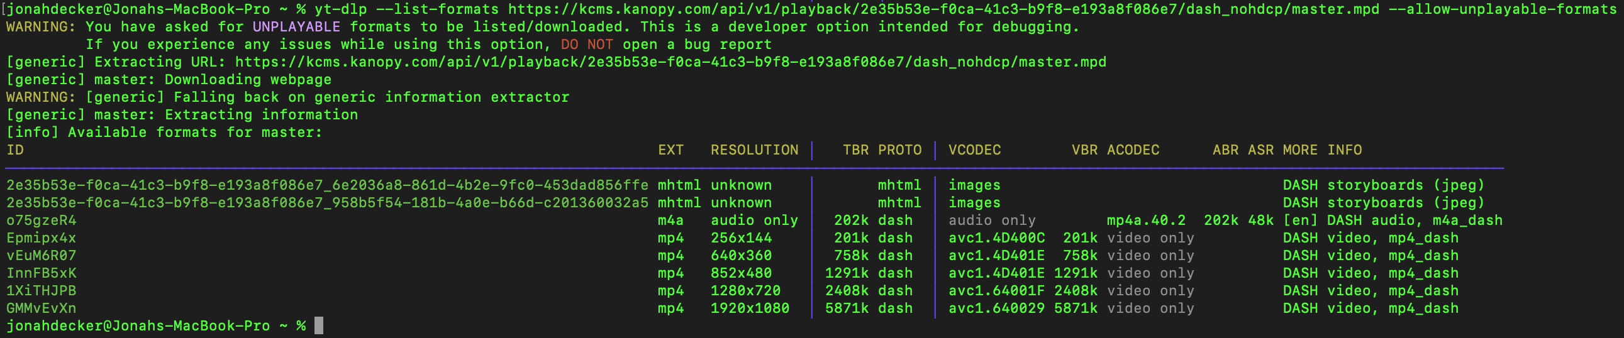Click the VCODEC column header
Viewport: 1624px width, 338px height.
click(974, 150)
